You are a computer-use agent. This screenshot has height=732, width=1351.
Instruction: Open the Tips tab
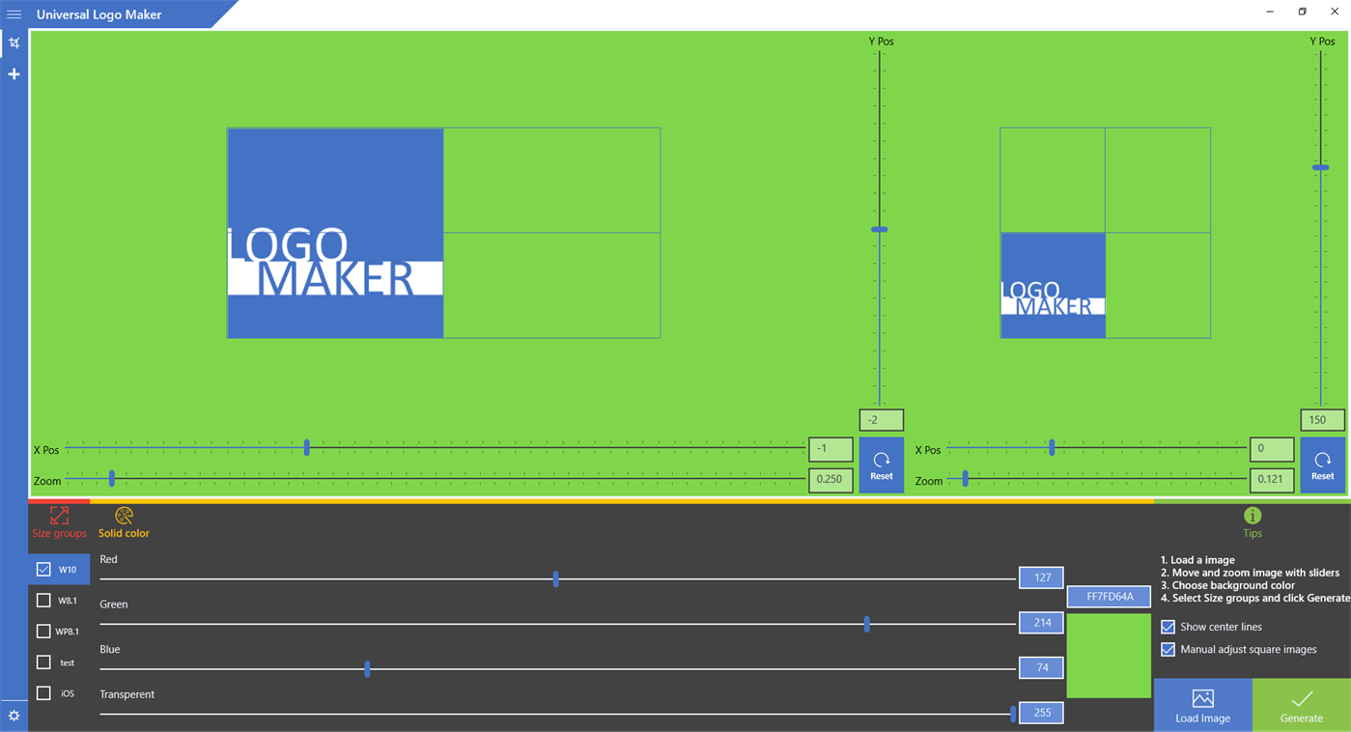point(1252,522)
